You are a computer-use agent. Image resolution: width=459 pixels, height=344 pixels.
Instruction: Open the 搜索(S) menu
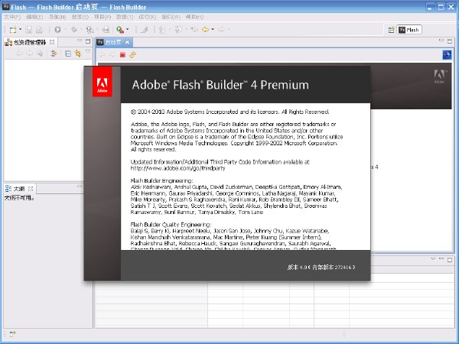tap(80, 17)
